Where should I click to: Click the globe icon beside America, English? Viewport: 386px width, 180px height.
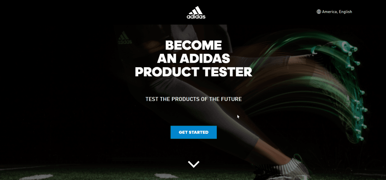(x=319, y=12)
